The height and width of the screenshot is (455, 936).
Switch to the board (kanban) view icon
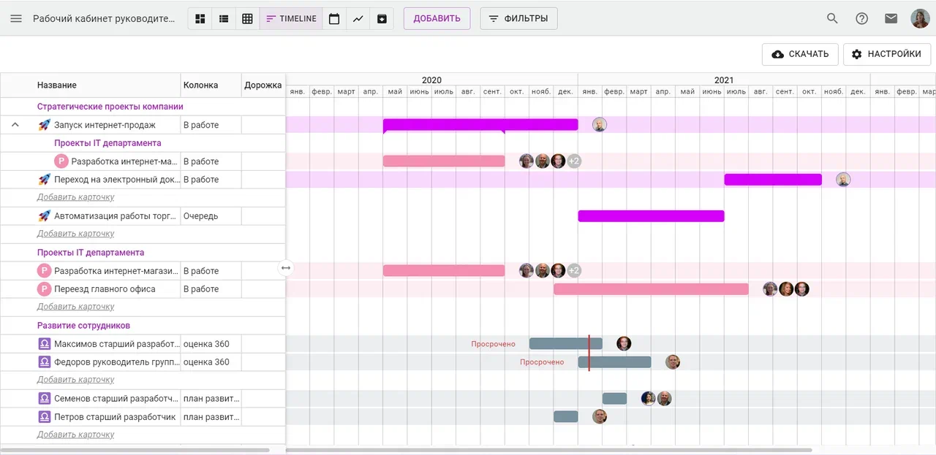pyautogui.click(x=200, y=18)
